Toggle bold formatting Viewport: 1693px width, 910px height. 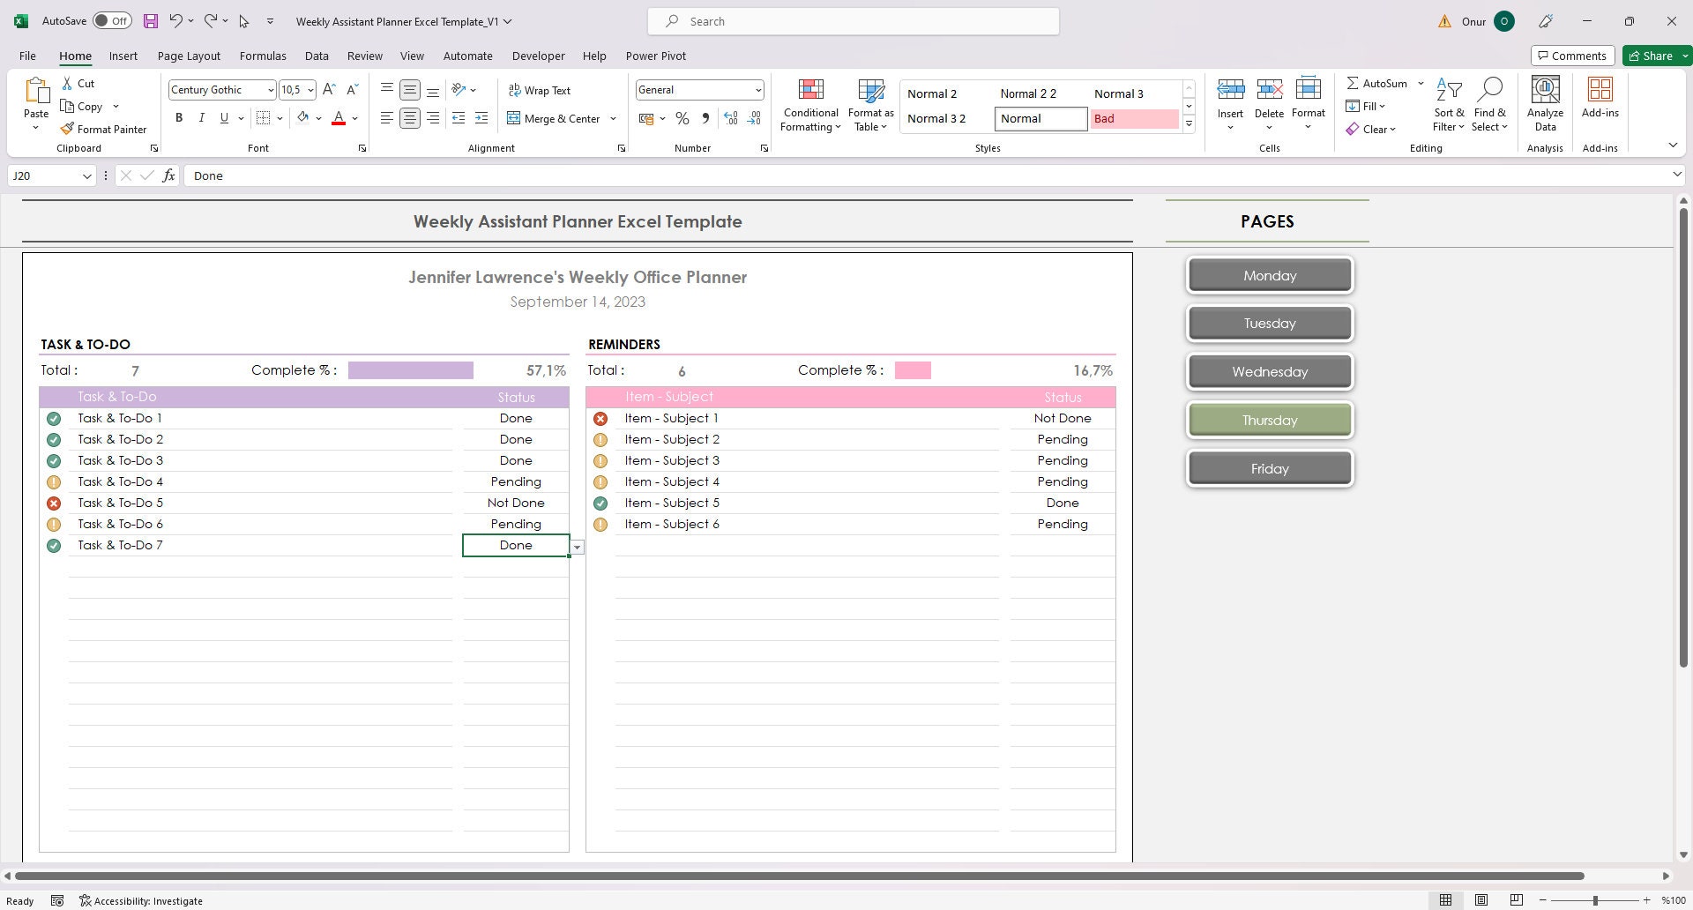coord(179,117)
